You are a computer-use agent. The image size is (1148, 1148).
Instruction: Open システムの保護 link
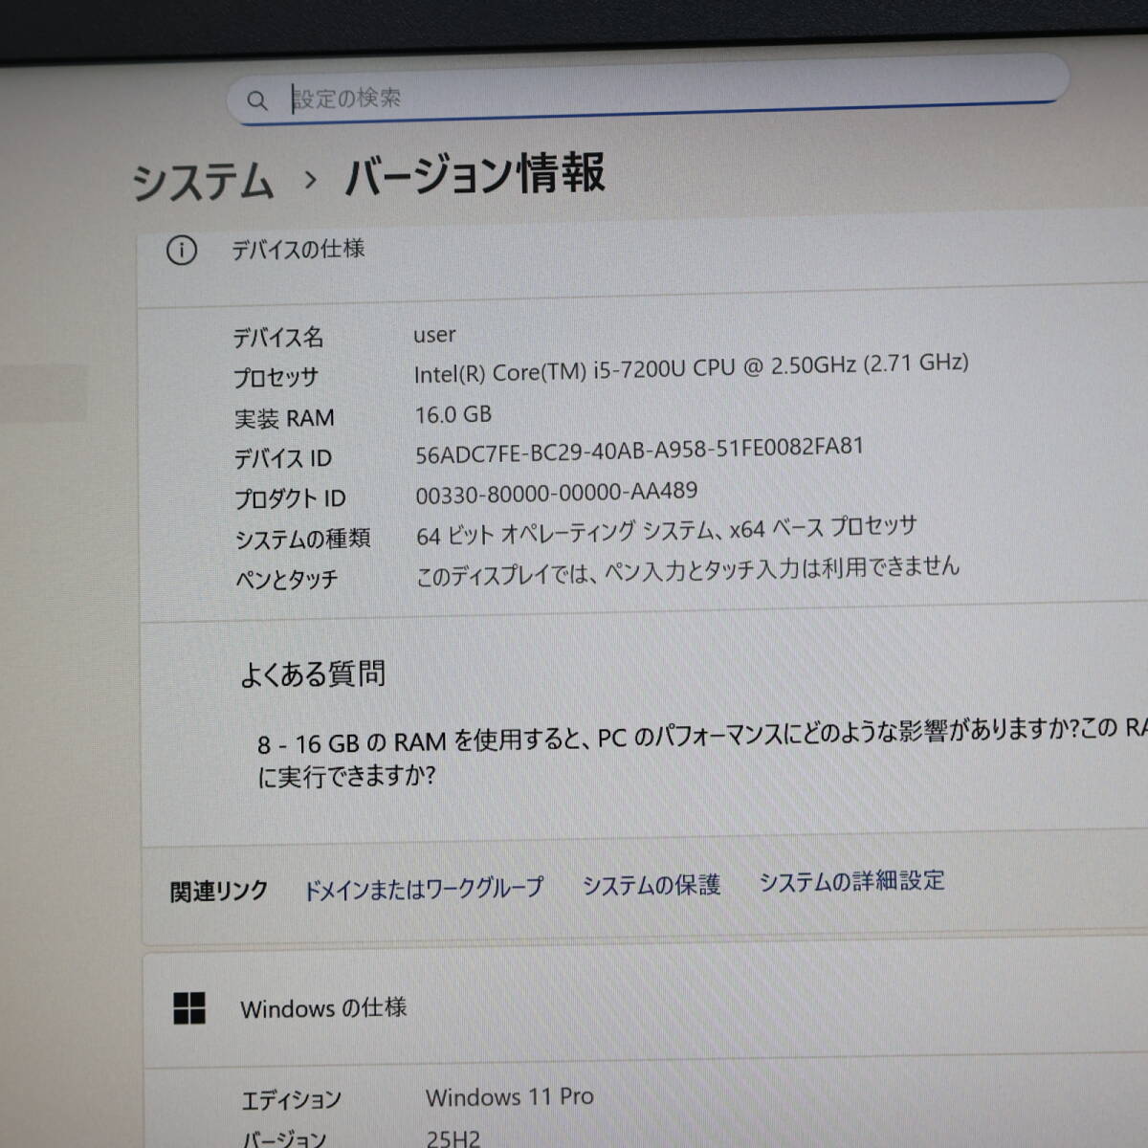(x=651, y=885)
